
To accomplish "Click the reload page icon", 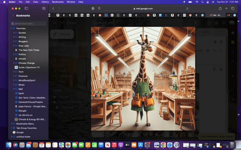I will (187, 9).
